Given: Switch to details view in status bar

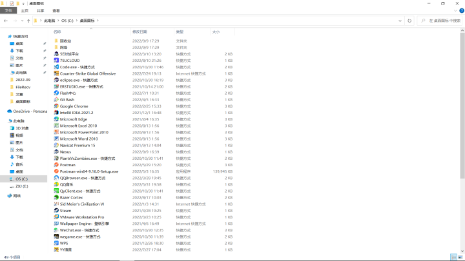Looking at the screenshot, I should click(453, 257).
